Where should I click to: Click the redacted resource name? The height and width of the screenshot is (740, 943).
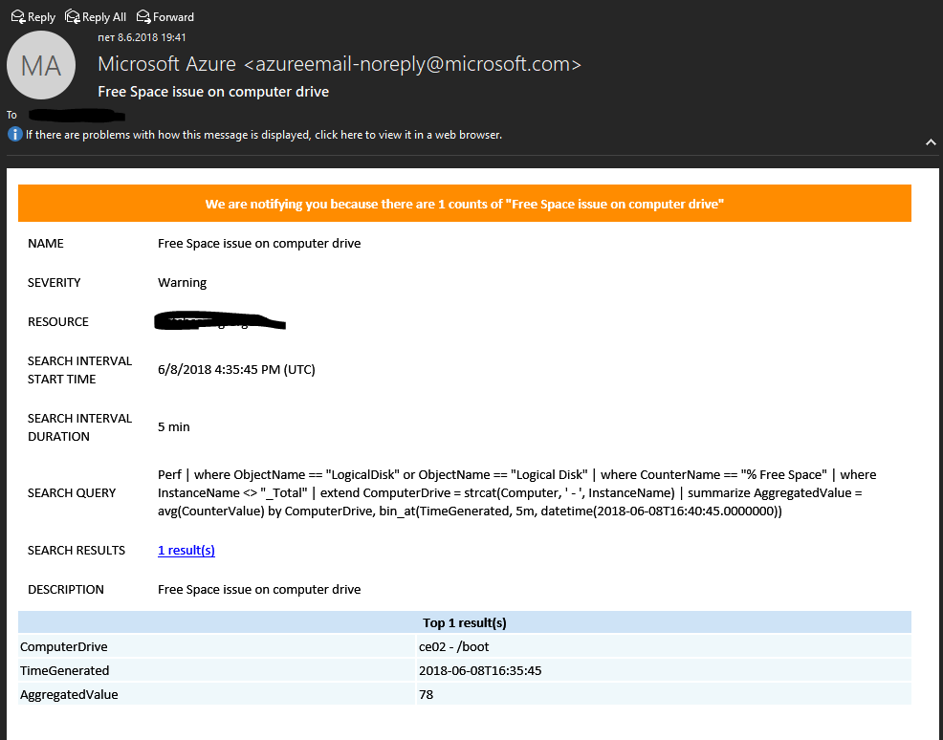pyautogui.click(x=220, y=321)
